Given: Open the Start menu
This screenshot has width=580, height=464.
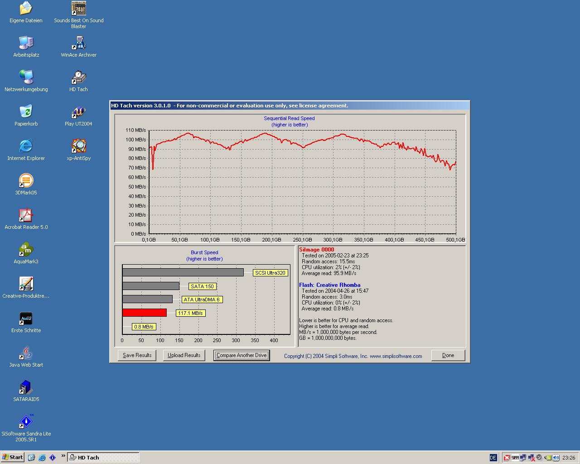Looking at the screenshot, I should click(x=12, y=457).
